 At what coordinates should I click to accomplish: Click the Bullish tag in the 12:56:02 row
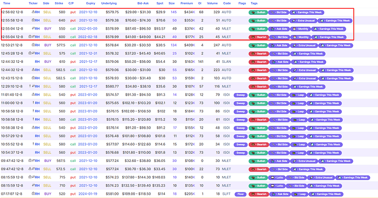258,12
